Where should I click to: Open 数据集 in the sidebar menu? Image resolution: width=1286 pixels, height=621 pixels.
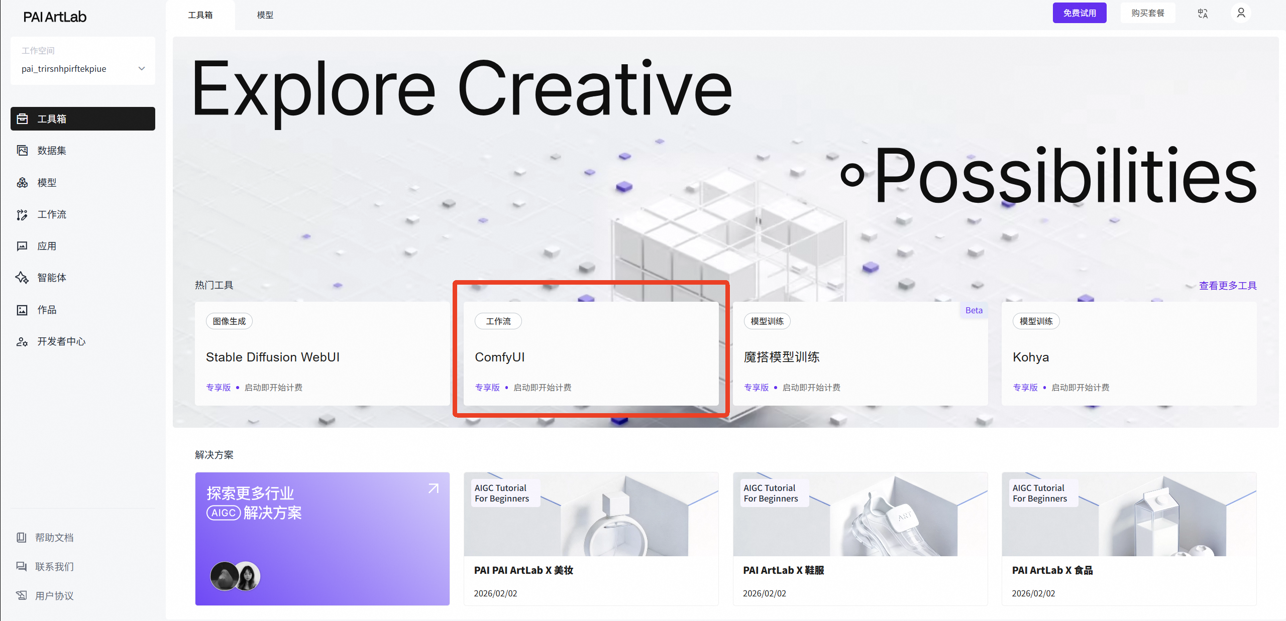[x=83, y=151]
